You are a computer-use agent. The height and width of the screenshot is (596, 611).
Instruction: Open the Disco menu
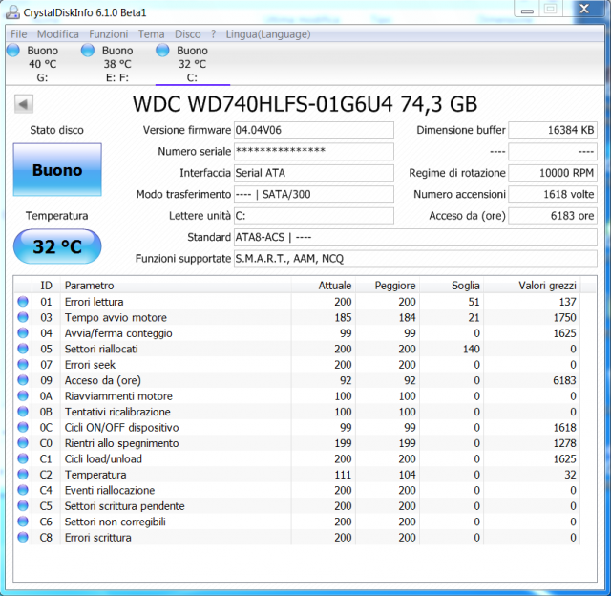pos(188,33)
